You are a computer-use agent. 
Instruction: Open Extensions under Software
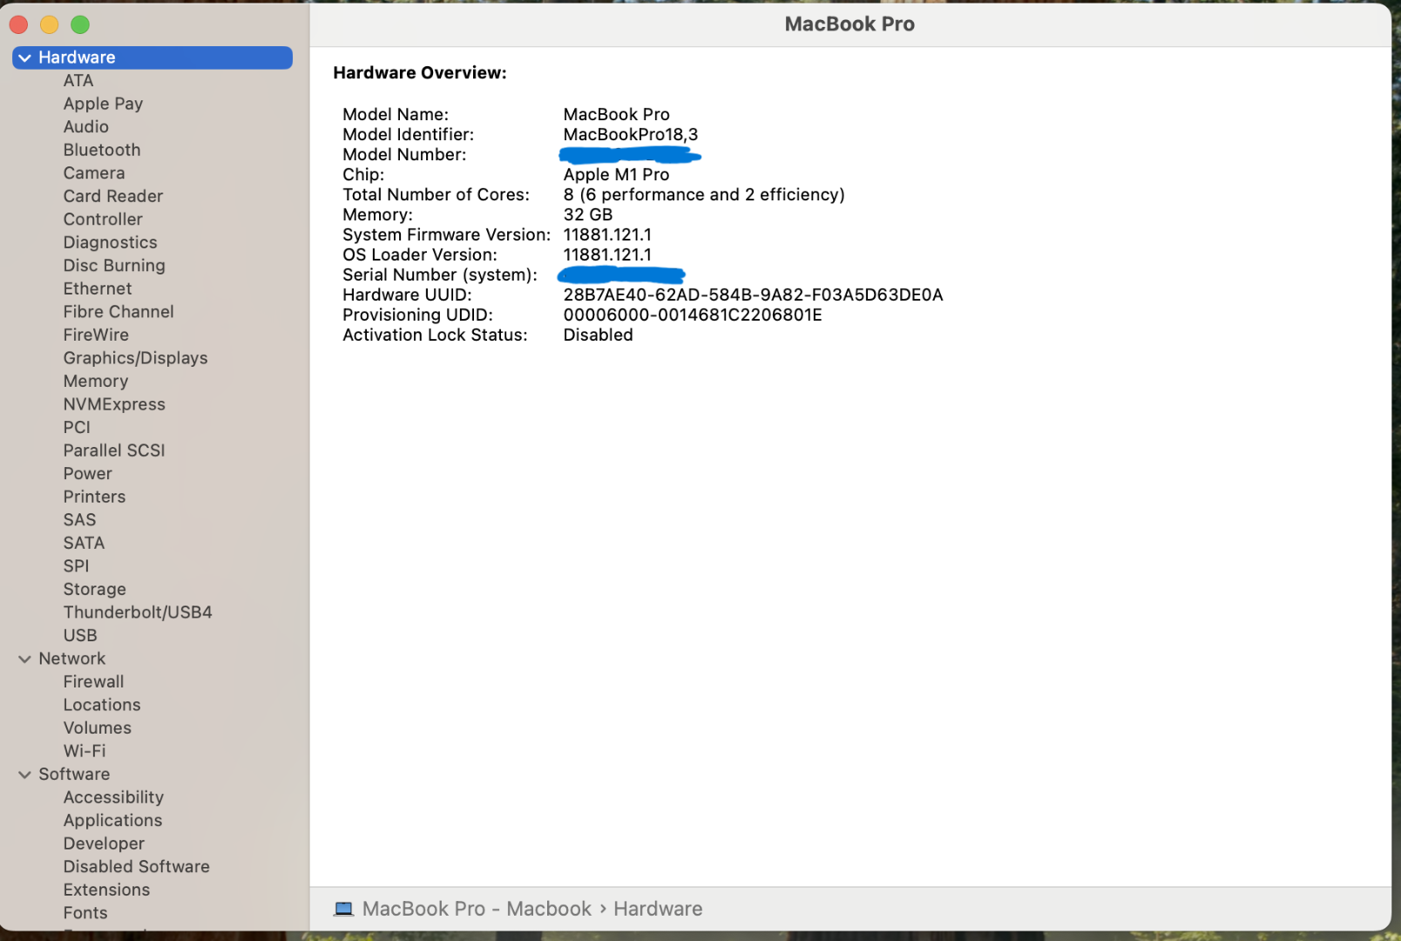pos(106,890)
